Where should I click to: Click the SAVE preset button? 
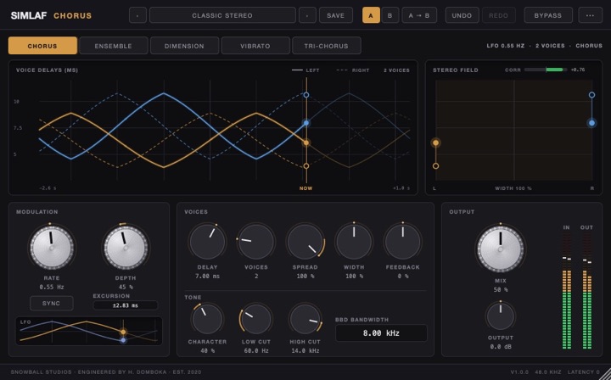(x=335, y=15)
